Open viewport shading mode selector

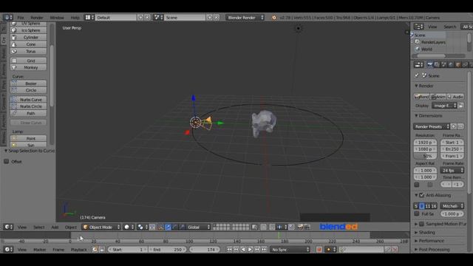click(x=129, y=227)
